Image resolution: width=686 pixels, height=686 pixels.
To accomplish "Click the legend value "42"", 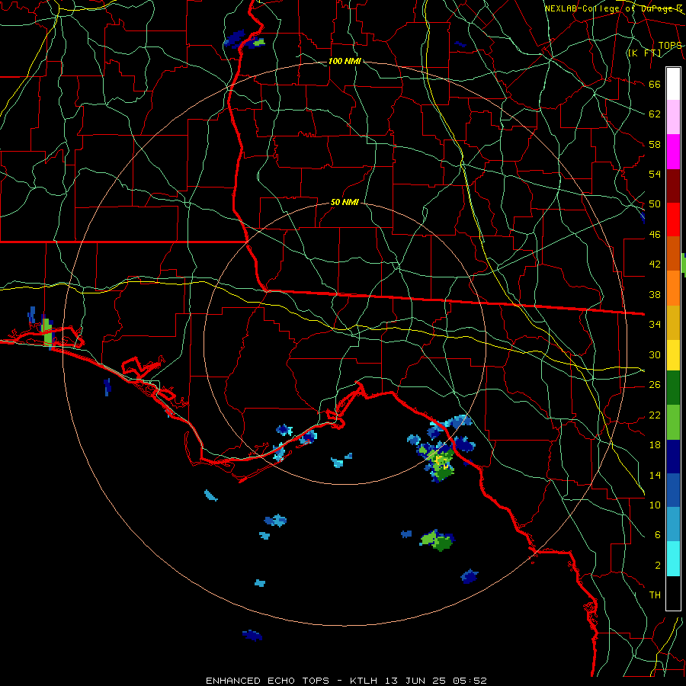I will pos(655,264).
